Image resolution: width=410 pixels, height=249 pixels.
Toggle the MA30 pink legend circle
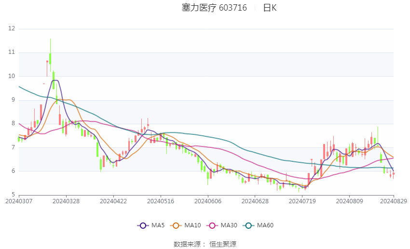click(x=212, y=225)
